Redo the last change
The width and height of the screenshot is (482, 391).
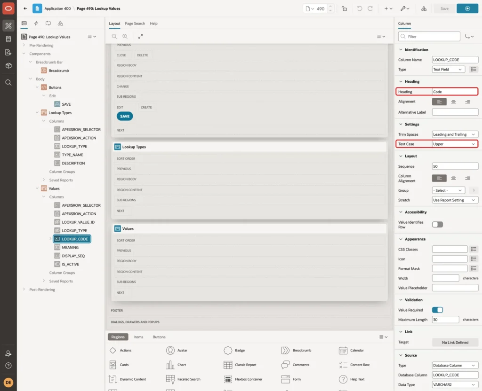[370, 8]
